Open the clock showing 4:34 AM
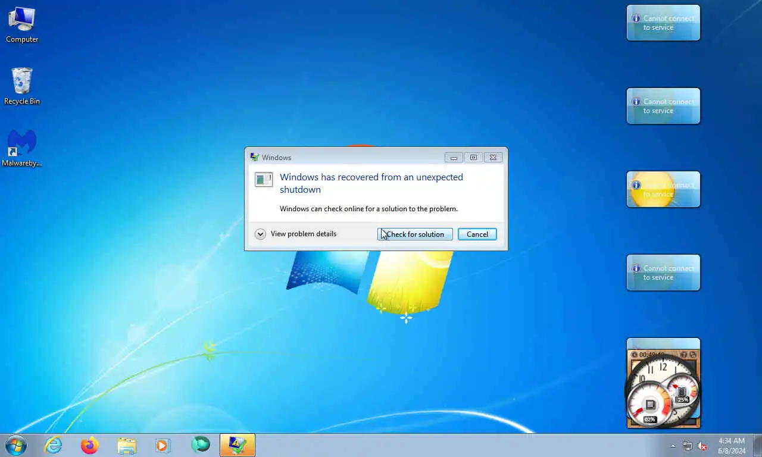The image size is (762, 457). [732, 441]
